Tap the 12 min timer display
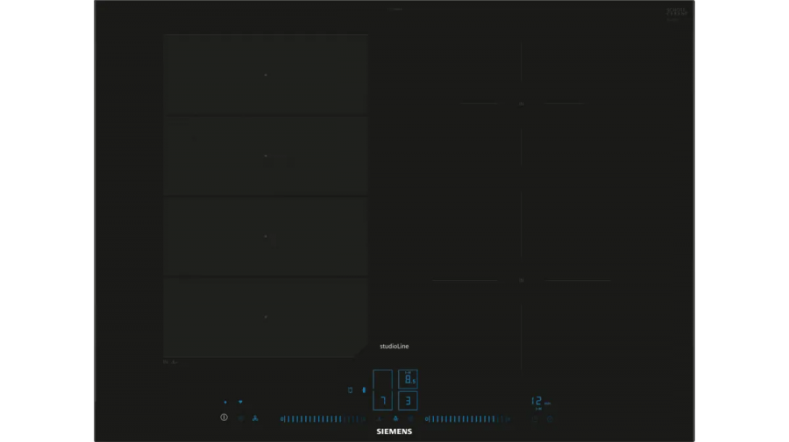This screenshot has height=442, width=789. [x=541, y=402]
